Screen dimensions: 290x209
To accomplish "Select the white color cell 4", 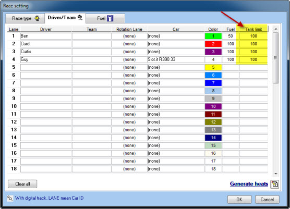I will (213, 59).
